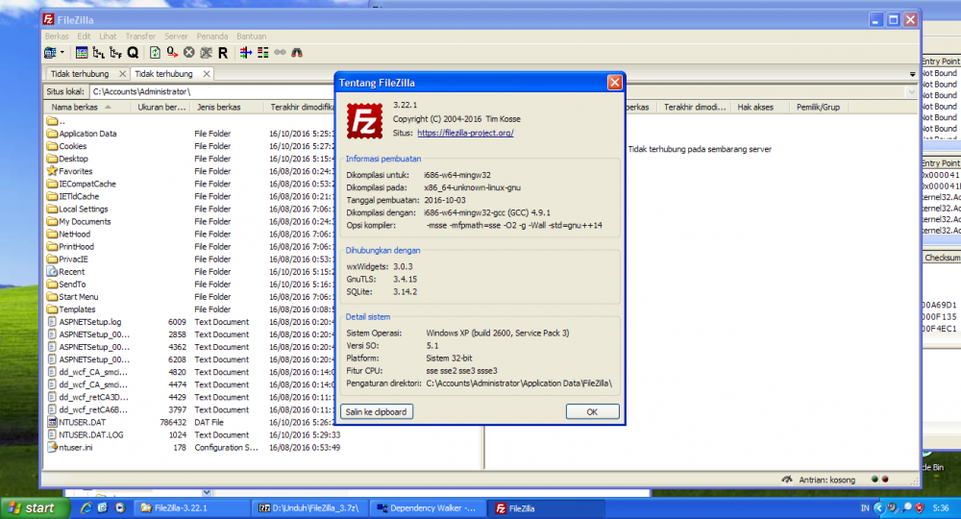This screenshot has height=519, width=961.
Task: Open the Transfer menu
Action: [x=140, y=37]
